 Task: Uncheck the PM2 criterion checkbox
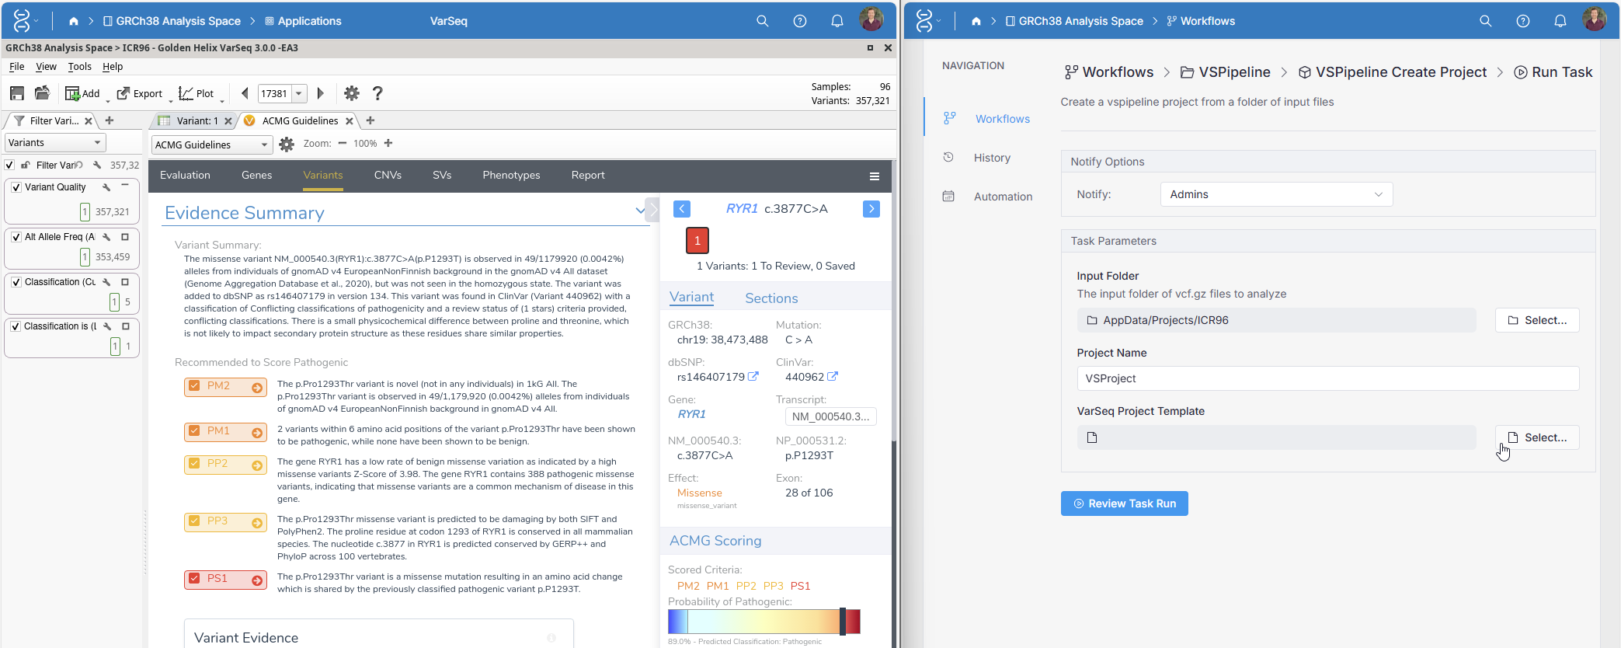point(194,385)
